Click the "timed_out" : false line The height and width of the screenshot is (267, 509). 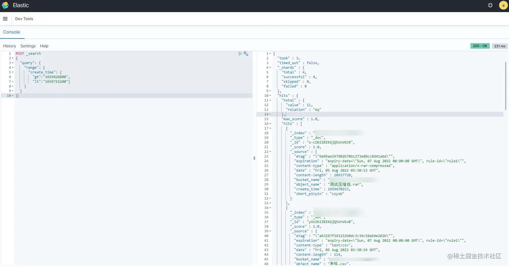(298, 63)
